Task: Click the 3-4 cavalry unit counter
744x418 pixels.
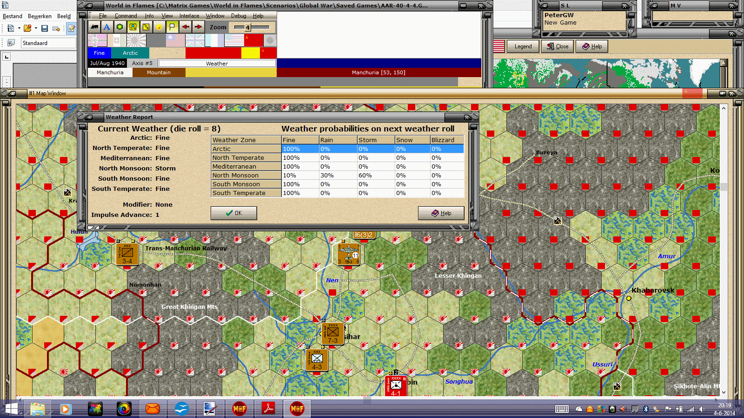Action: (x=127, y=254)
